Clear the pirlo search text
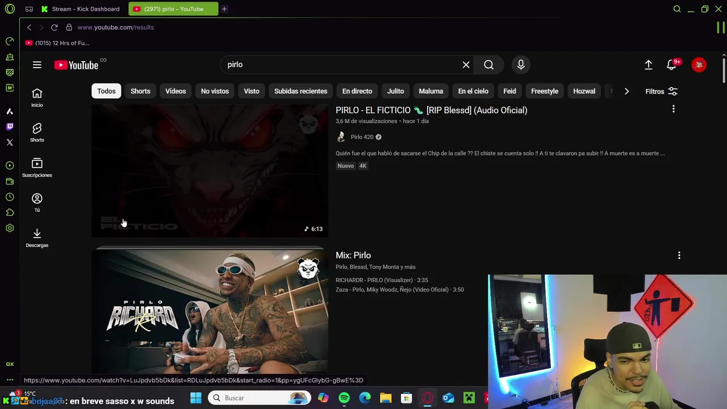 466,65
